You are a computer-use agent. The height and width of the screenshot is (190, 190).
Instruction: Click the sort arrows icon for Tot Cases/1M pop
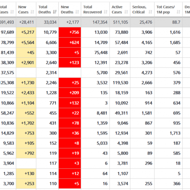point(178,12)
